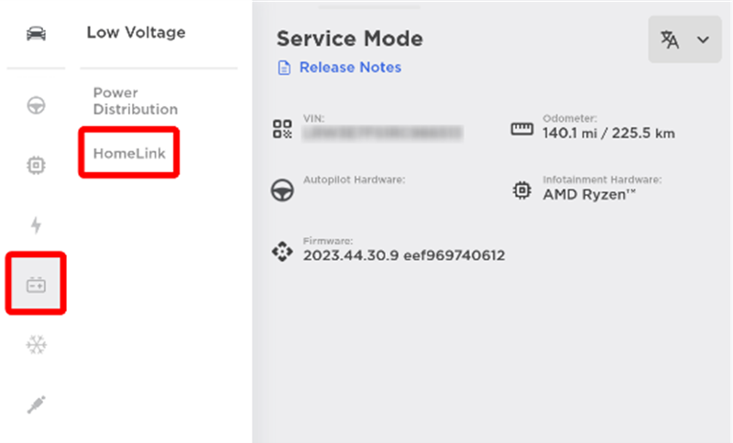Open the snowflake thermal section
733x443 pixels.
[36, 345]
